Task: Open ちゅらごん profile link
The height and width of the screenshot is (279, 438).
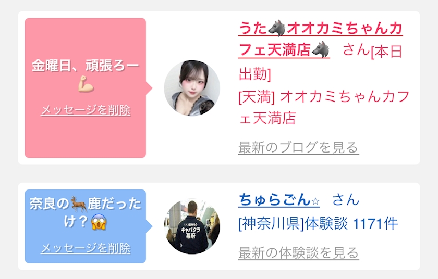Action: tap(279, 199)
